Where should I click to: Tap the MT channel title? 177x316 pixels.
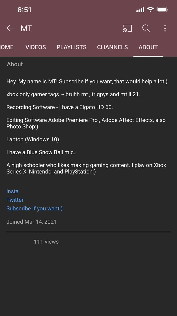tap(26, 28)
